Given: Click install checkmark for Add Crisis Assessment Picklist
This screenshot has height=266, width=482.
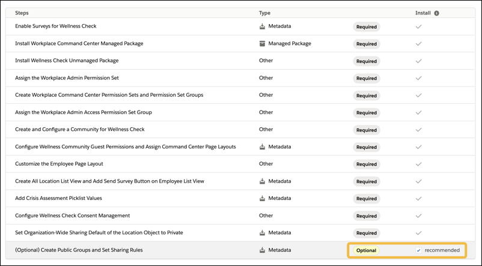Looking at the screenshot, I should tap(418, 199).
